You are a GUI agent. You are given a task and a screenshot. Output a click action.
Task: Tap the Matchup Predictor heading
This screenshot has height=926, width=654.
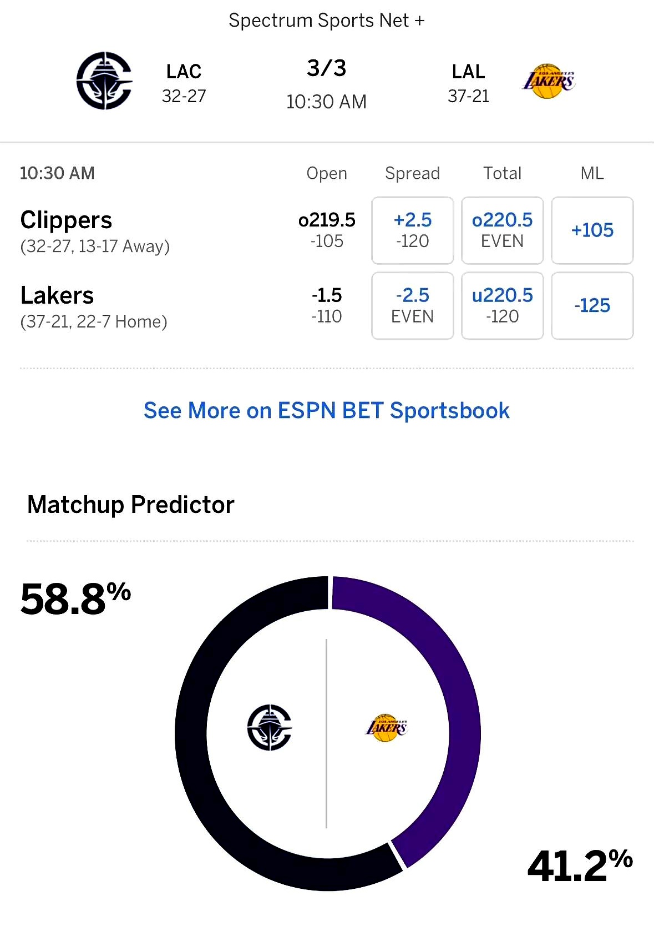[x=131, y=505]
